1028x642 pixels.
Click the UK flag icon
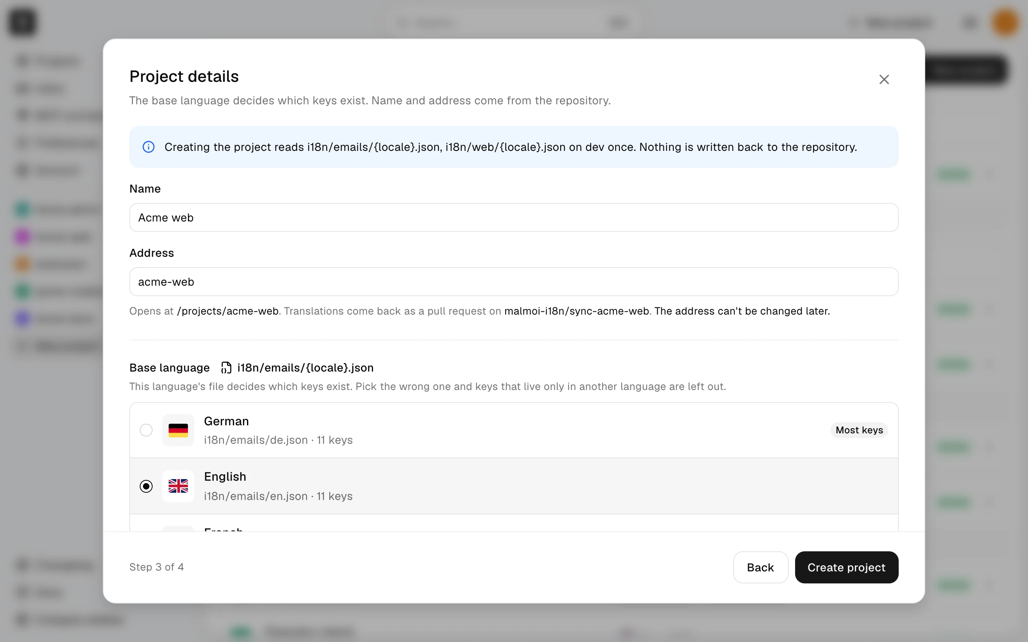coord(178,486)
